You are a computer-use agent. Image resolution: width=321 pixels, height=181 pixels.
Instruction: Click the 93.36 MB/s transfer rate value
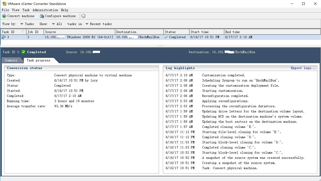[x=63, y=106]
